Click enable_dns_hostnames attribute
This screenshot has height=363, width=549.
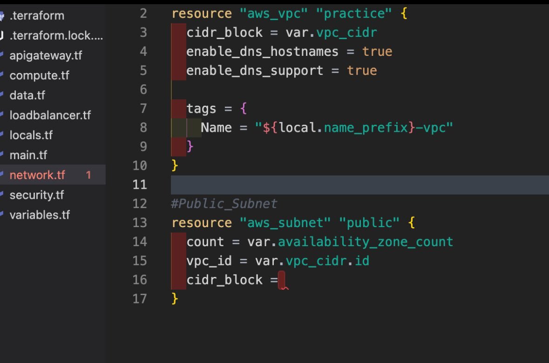click(262, 52)
